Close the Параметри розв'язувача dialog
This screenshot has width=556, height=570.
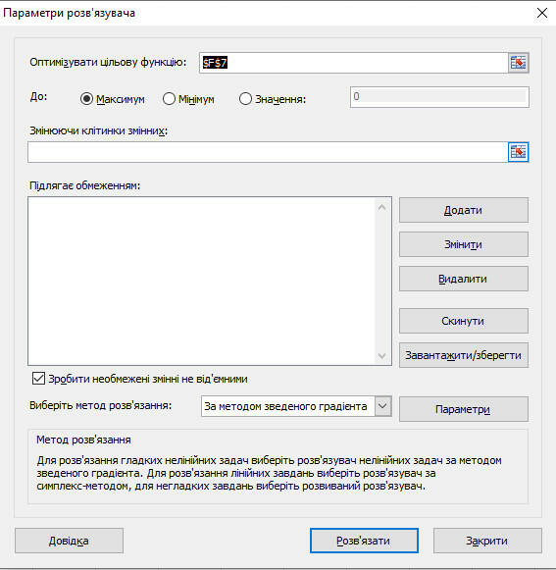click(542, 13)
